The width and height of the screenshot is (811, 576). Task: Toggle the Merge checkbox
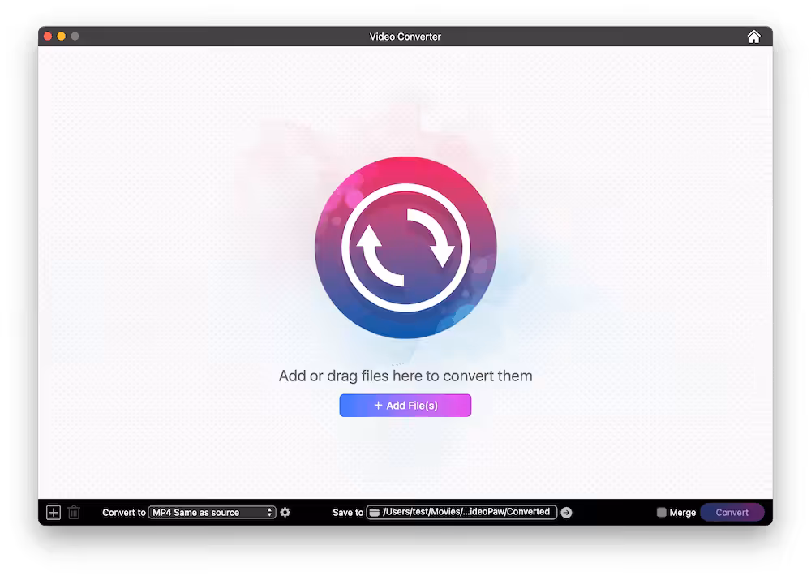pos(661,512)
